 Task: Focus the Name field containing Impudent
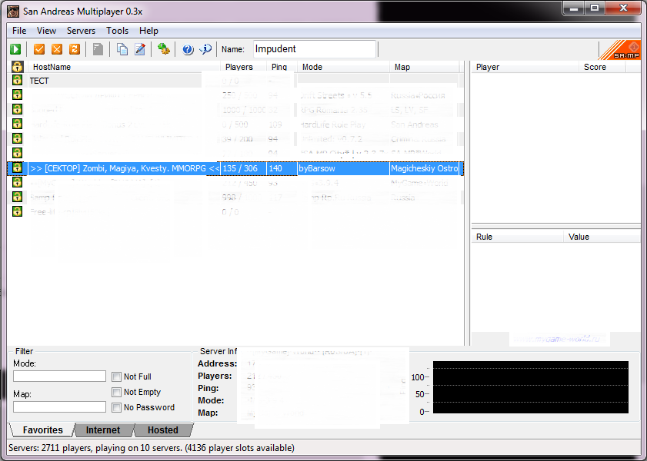click(315, 49)
